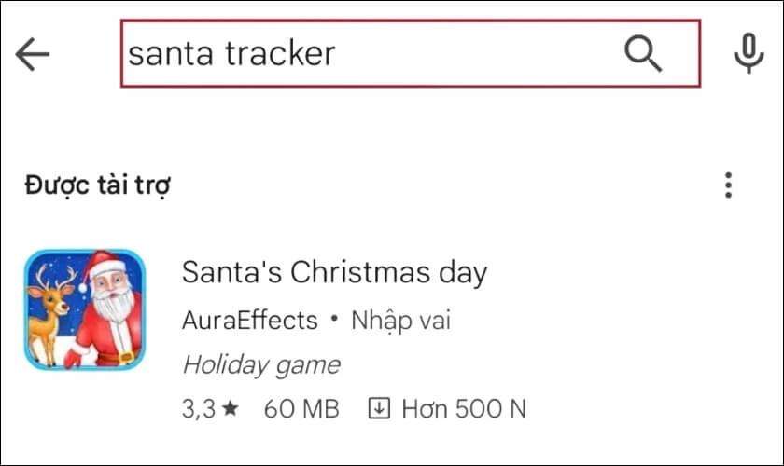Open the three-dot sponsored options menu

[729, 185]
